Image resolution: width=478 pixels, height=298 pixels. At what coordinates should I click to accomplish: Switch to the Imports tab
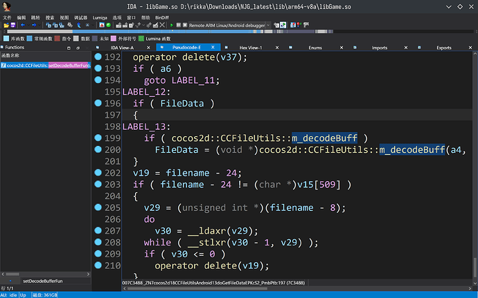click(x=380, y=48)
